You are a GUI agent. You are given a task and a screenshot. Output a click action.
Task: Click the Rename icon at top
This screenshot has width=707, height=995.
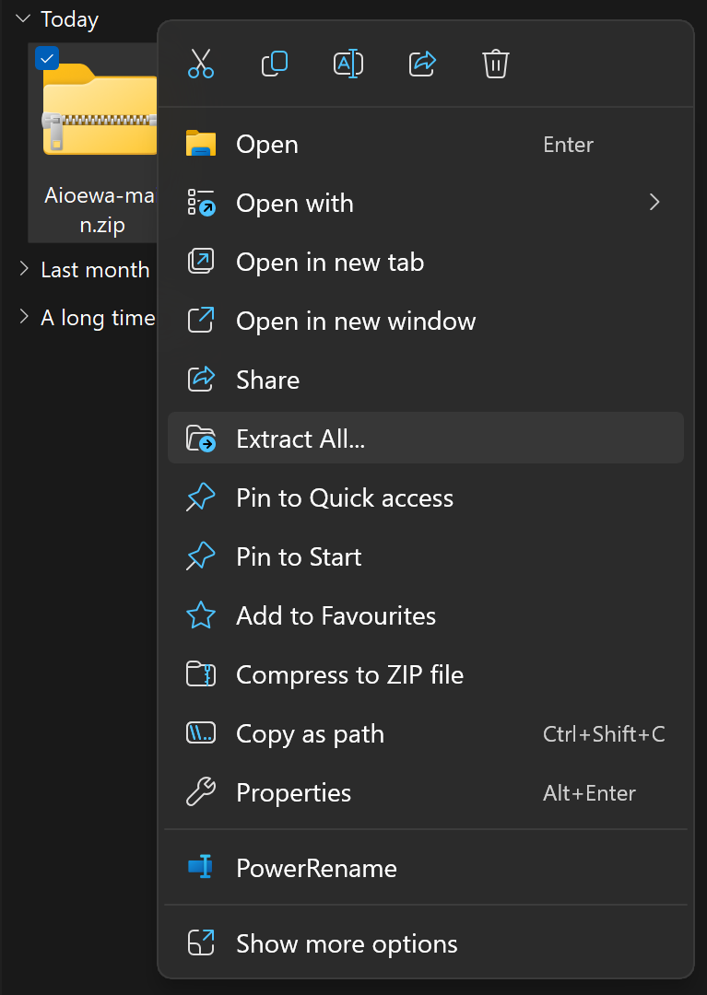coord(348,64)
